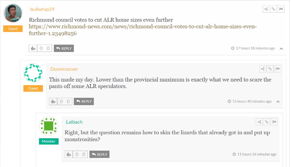
Task: Thumbs up Laibach's comment
Action: (x=69, y=155)
